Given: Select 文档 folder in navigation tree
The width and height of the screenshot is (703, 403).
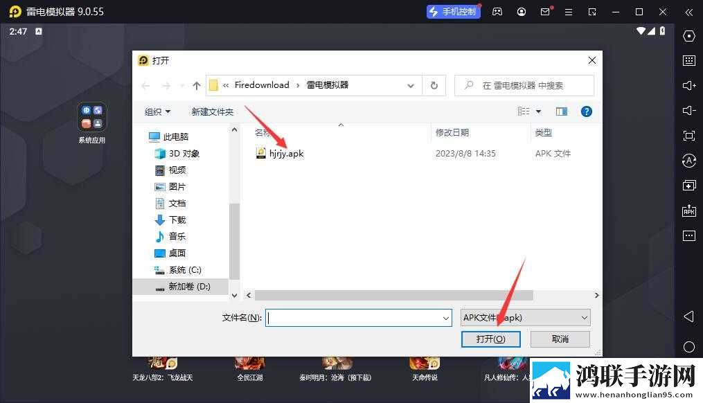Looking at the screenshot, I should pos(170,203).
